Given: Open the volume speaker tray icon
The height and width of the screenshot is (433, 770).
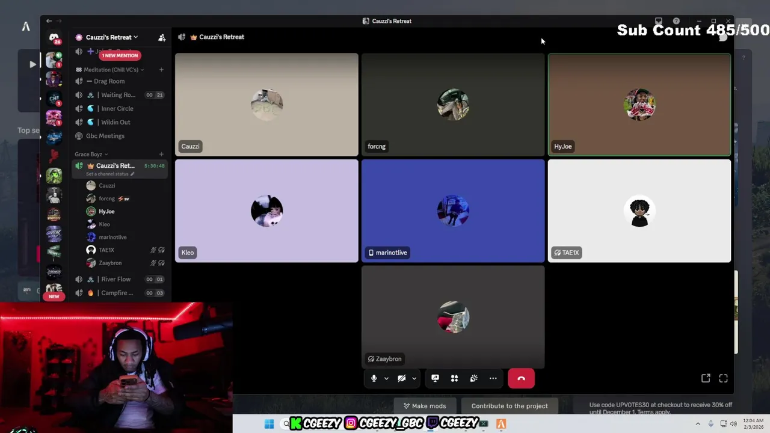Looking at the screenshot, I should (733, 424).
